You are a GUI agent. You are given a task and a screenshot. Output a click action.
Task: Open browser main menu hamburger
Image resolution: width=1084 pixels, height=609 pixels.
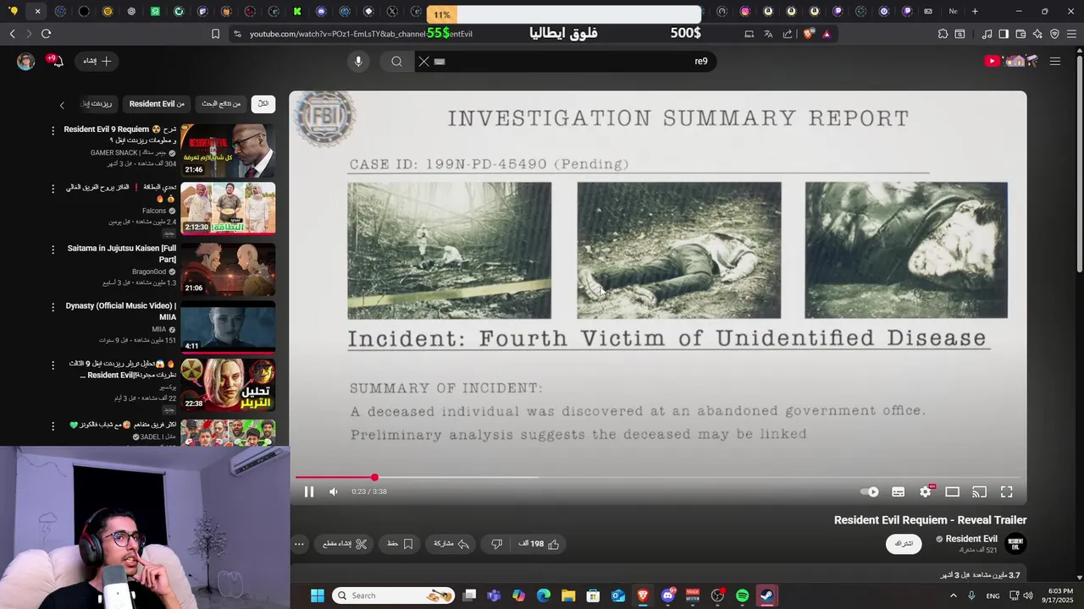coord(1072,34)
